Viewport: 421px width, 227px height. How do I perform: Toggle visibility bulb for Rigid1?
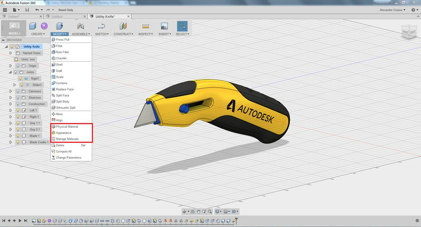pos(20,79)
